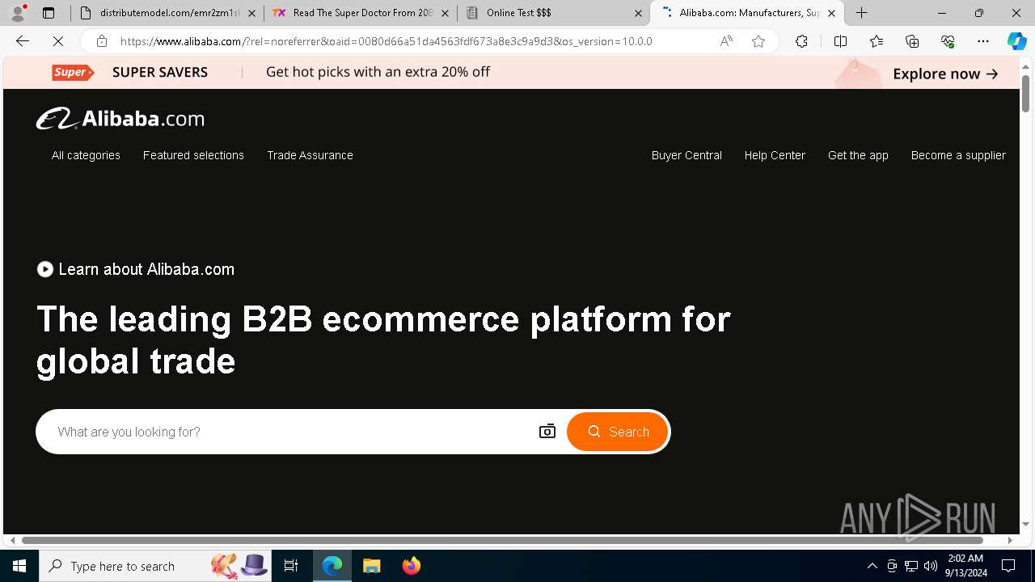Open the Trade Assurance menu
The width and height of the screenshot is (1035, 582).
click(310, 155)
